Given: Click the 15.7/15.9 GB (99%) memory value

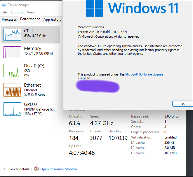Looking at the screenshot, I should tap(39, 53).
